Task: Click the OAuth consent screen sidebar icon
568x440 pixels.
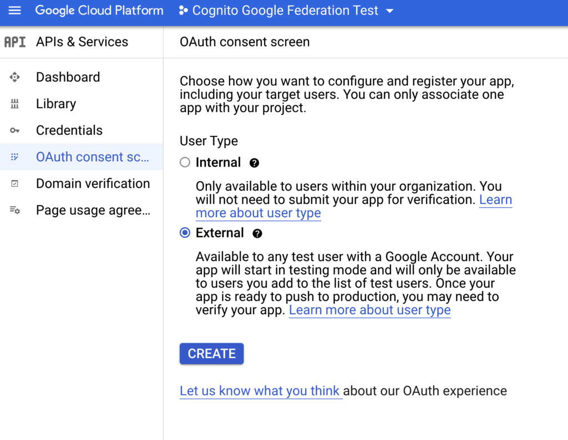Action: 14,157
